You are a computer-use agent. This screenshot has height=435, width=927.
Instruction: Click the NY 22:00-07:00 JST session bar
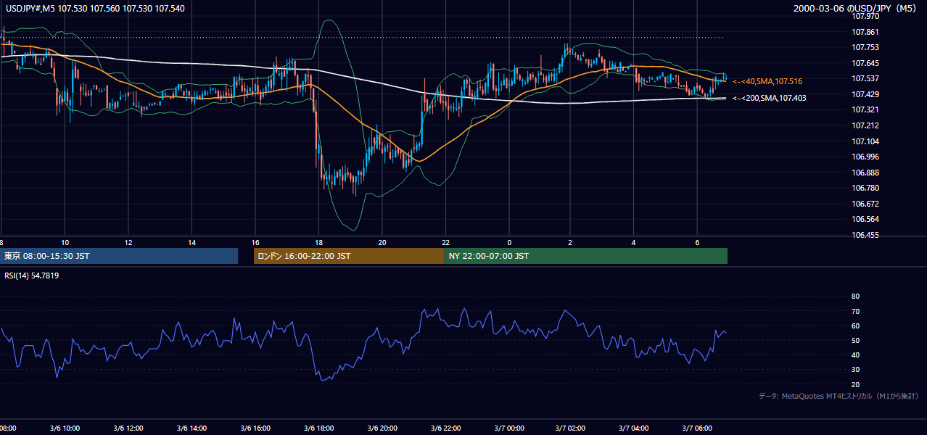point(586,256)
